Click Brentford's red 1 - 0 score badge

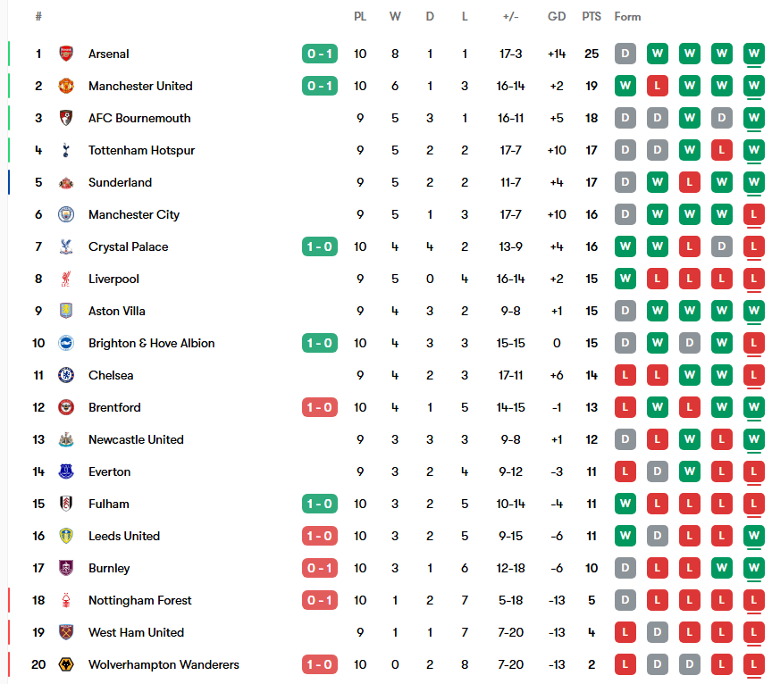[320, 407]
